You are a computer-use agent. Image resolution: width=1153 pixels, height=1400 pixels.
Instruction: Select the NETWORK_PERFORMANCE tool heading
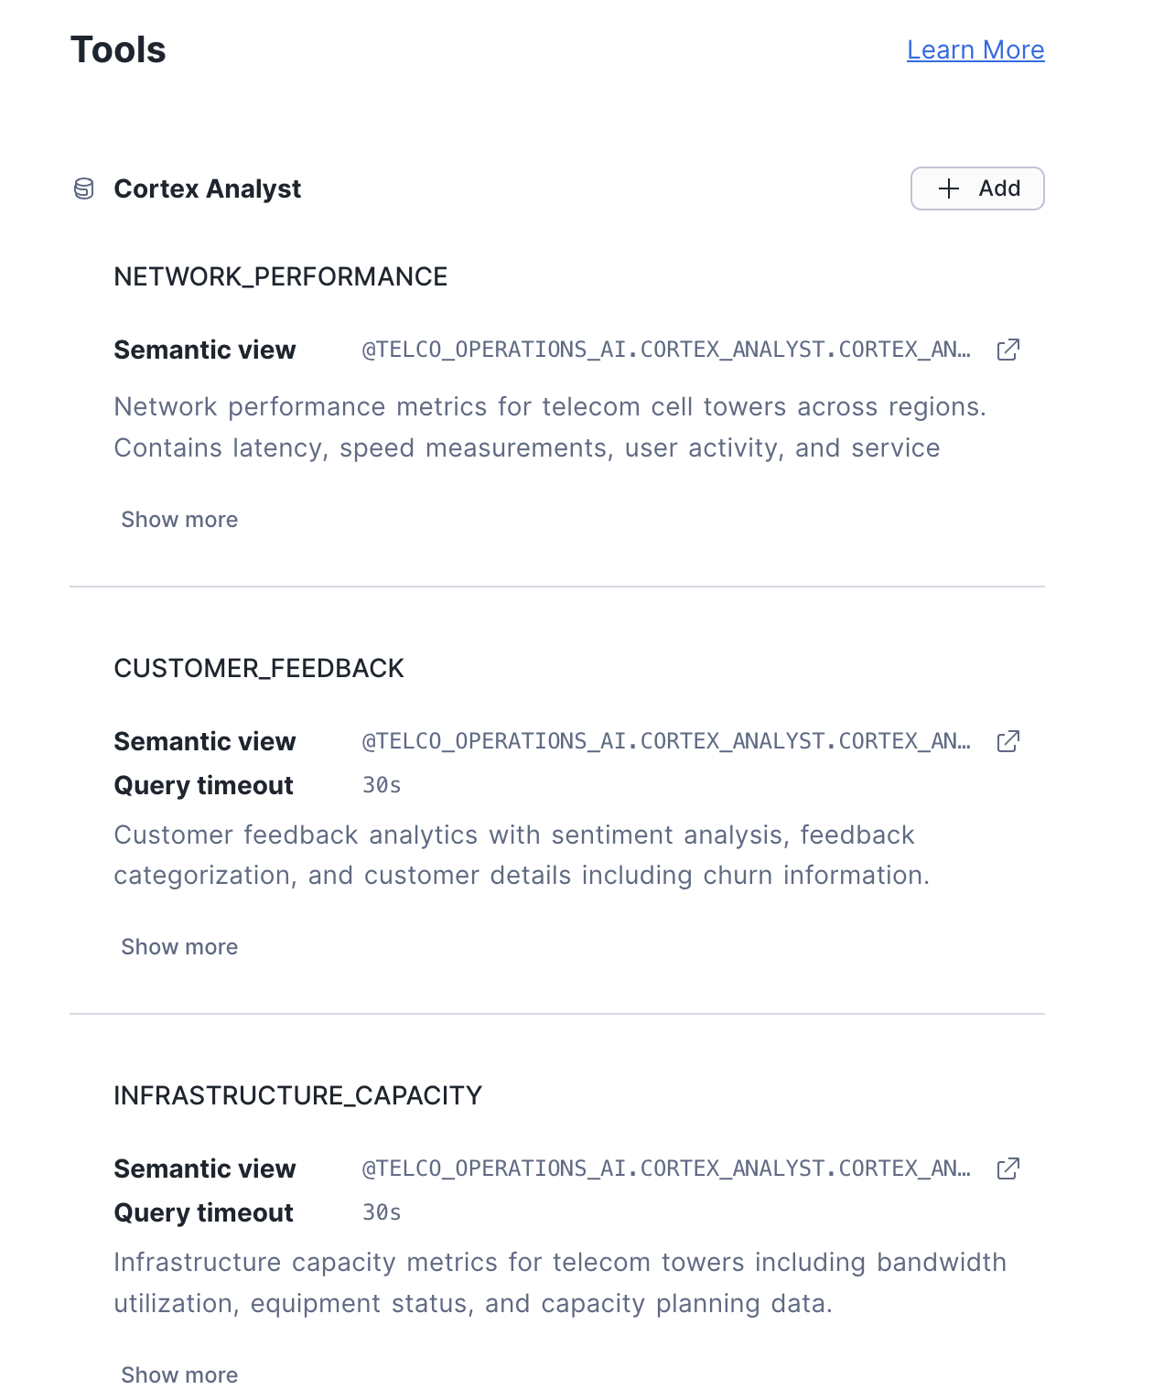pyautogui.click(x=281, y=275)
